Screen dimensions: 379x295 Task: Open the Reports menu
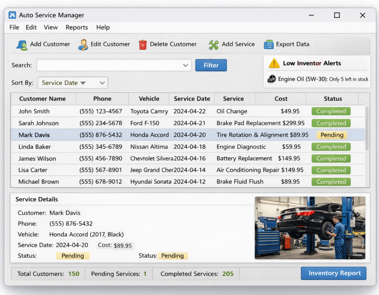(x=77, y=27)
